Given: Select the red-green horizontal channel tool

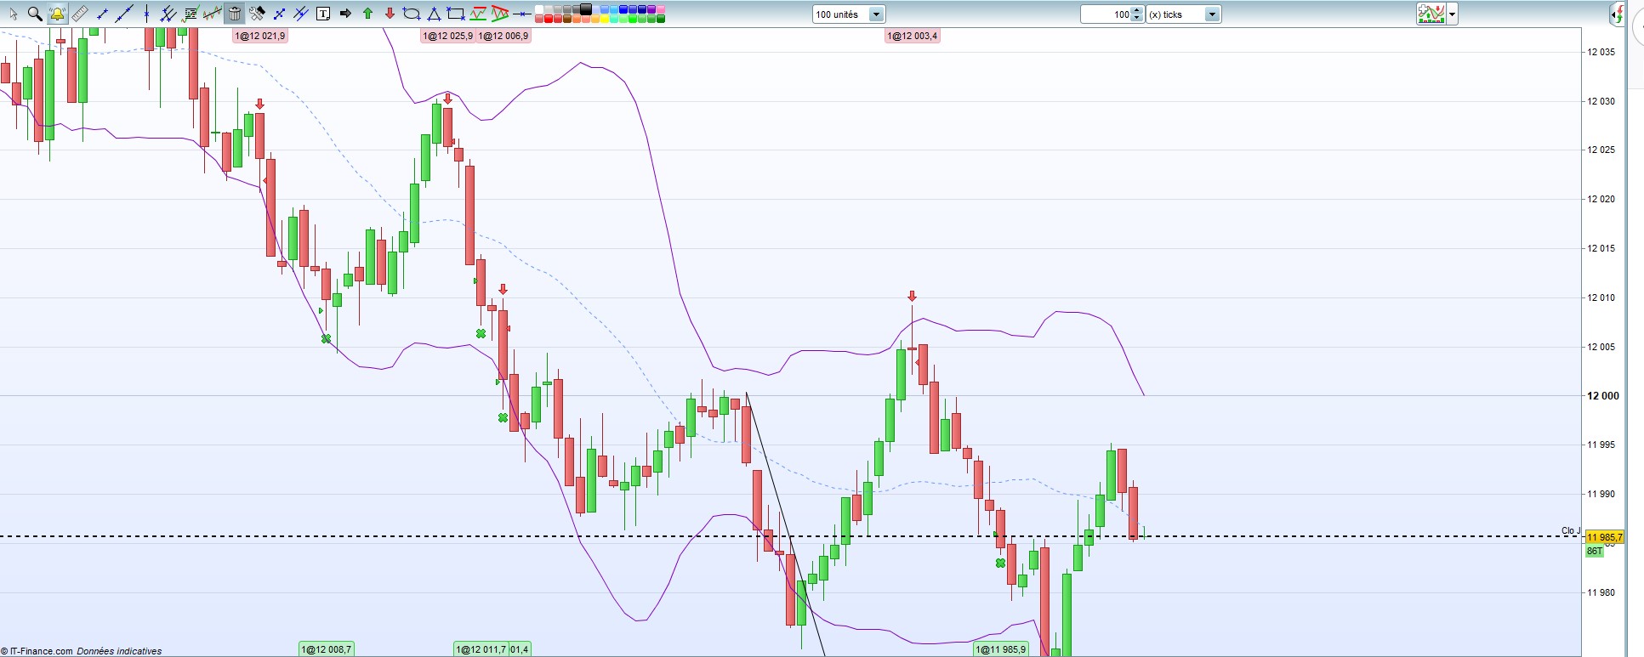Looking at the screenshot, I should click(x=478, y=14).
